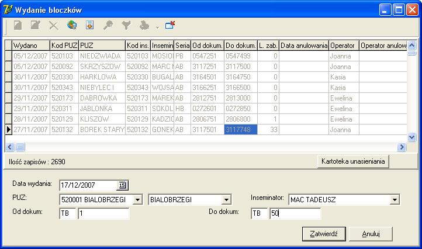
Task: Click the Operator column header
Action: (344, 46)
